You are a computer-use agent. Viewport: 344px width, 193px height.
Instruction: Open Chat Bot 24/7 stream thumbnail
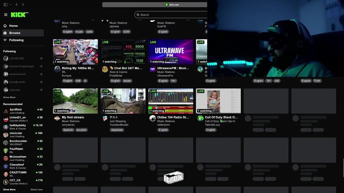coord(123,52)
